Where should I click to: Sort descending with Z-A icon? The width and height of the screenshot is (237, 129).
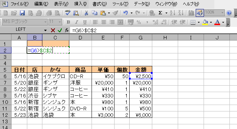181,13
